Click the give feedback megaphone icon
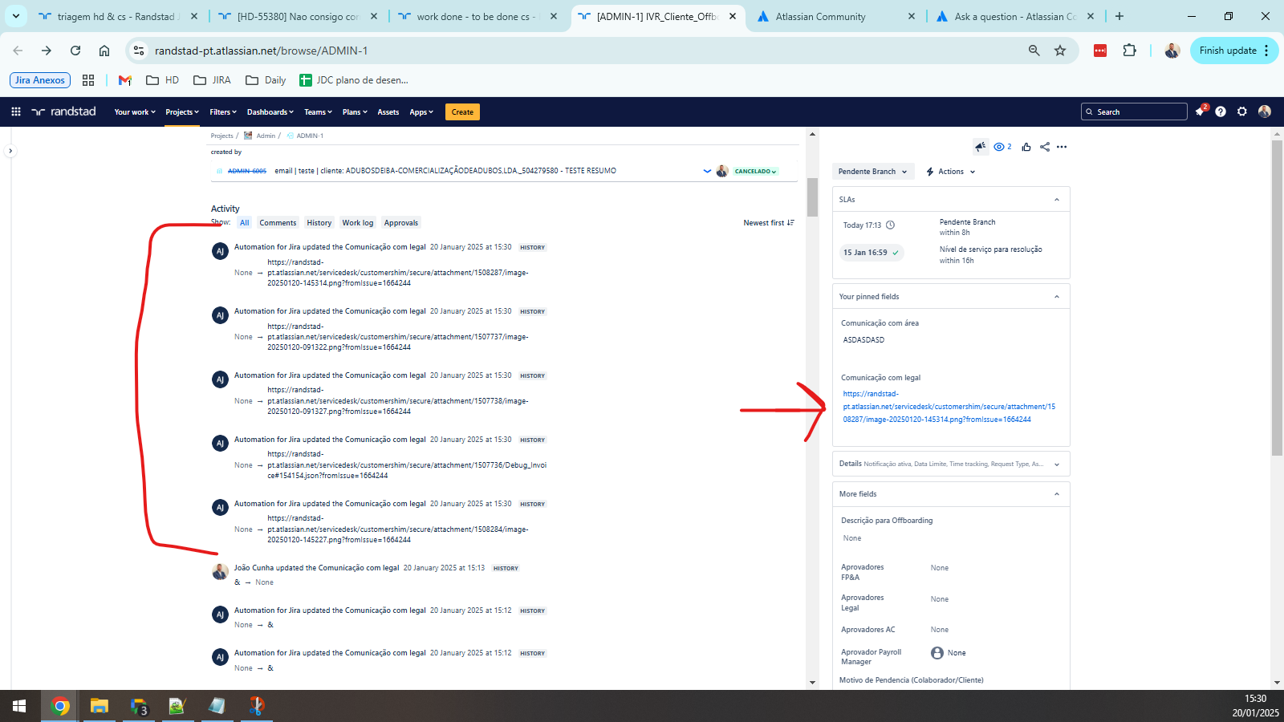 click(x=980, y=147)
